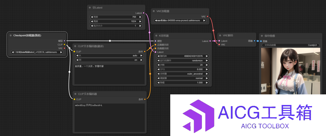
Task: Click the Latent input socket on VAE解码
Action: 219,41
